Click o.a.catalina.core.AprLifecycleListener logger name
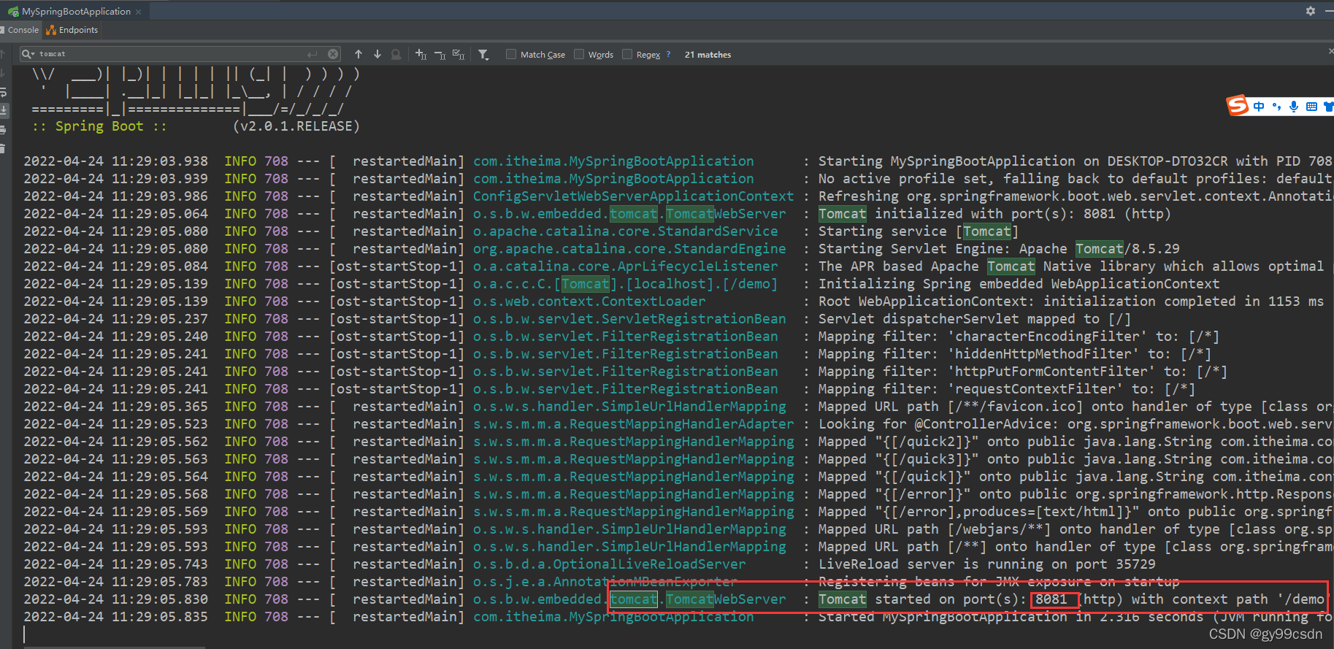1334x649 pixels. (625, 266)
